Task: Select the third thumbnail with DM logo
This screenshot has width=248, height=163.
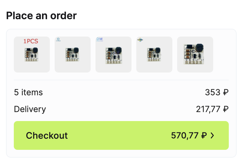Action: (113, 55)
